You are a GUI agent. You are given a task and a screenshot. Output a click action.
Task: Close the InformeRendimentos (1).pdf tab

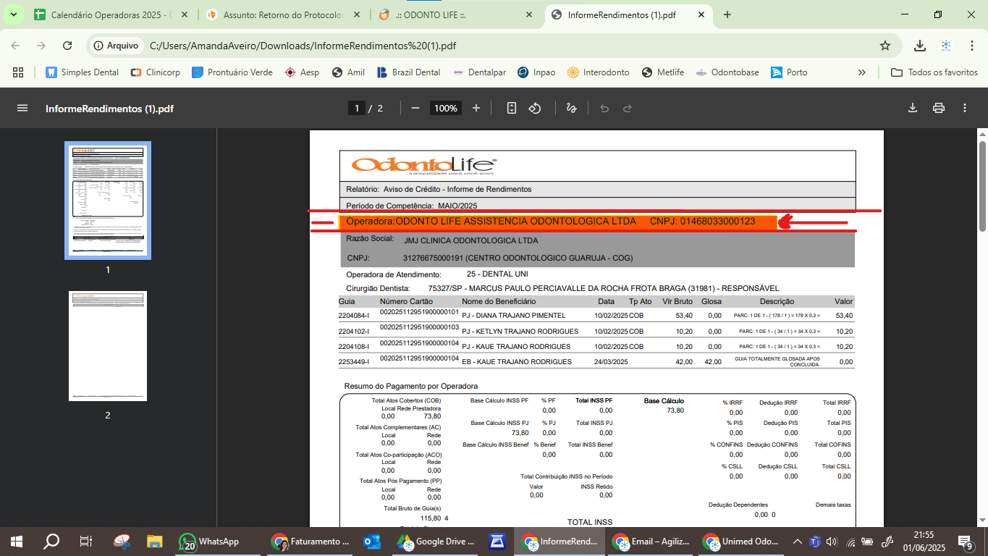pyautogui.click(x=701, y=14)
